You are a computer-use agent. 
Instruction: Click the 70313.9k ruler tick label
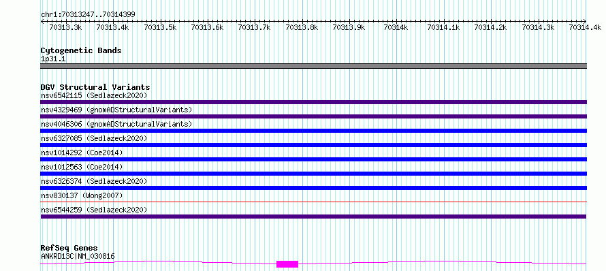point(349,27)
